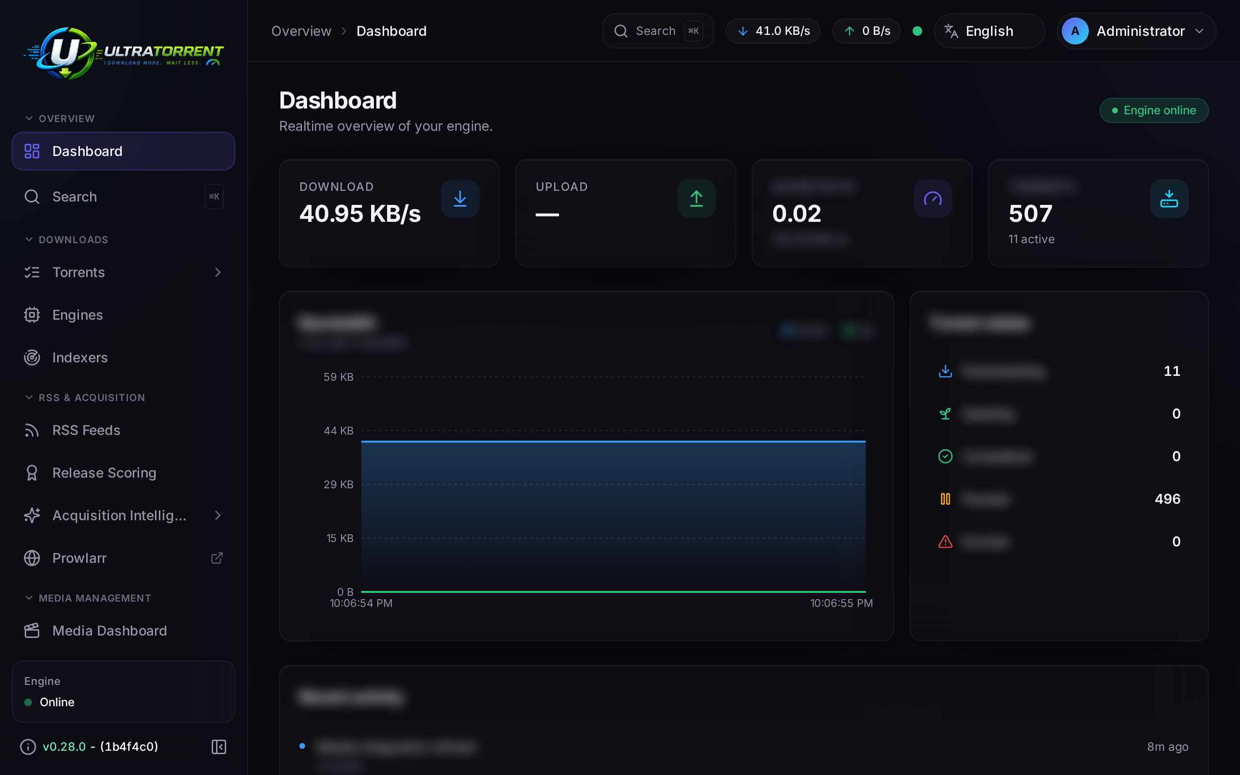Go to the Indexers page

pyautogui.click(x=124, y=357)
